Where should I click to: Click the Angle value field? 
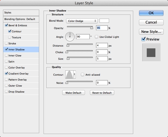point(83,37)
